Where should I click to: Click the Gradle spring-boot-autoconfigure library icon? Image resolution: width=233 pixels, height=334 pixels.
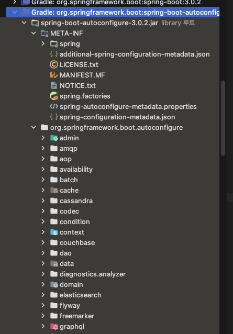click(x=26, y=12)
